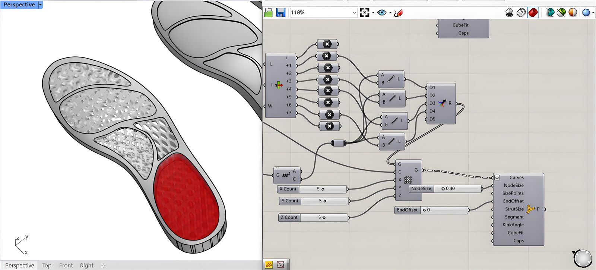Click the Perspective viewport title label

(19, 4)
